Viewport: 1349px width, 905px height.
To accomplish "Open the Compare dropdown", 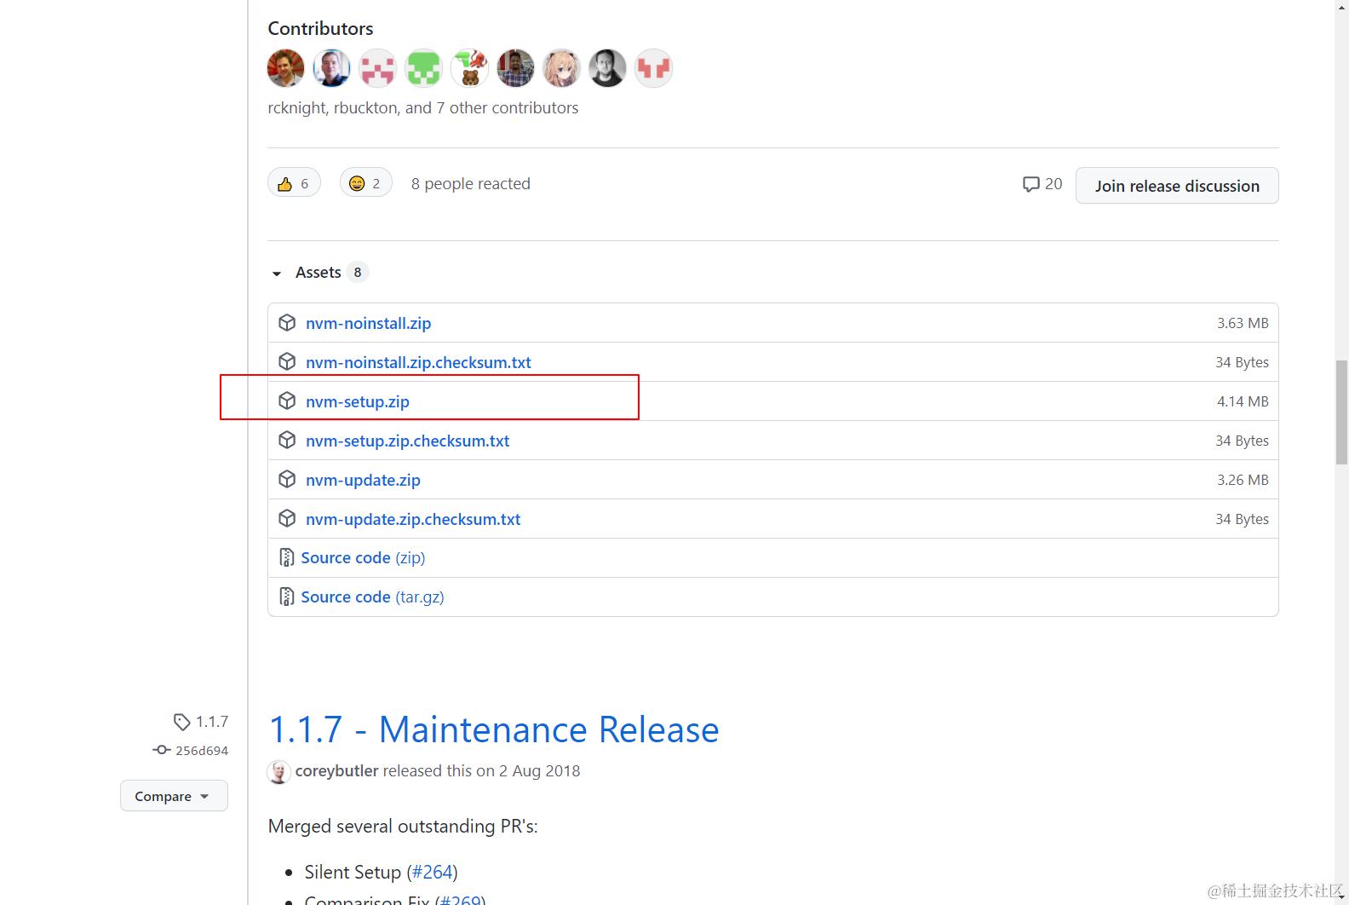I will pos(174,796).
